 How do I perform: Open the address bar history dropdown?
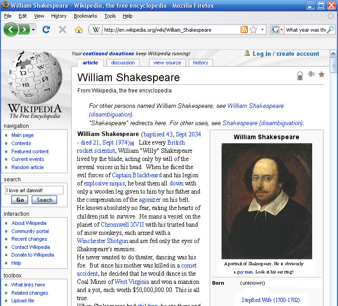[x=262, y=29]
